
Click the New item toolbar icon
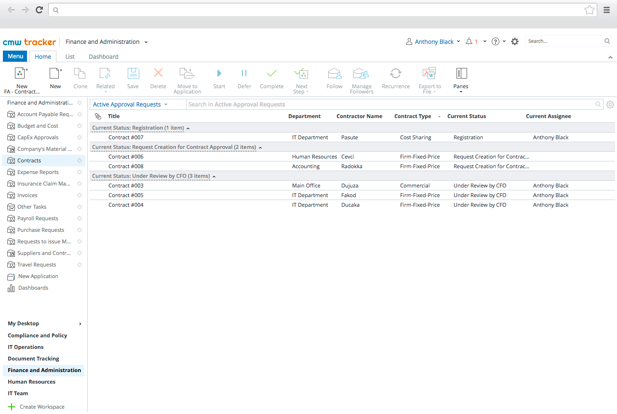[x=56, y=73]
